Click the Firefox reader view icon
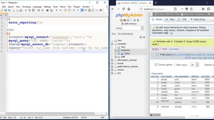The height and width of the screenshot is (120, 214). tap(175, 9)
